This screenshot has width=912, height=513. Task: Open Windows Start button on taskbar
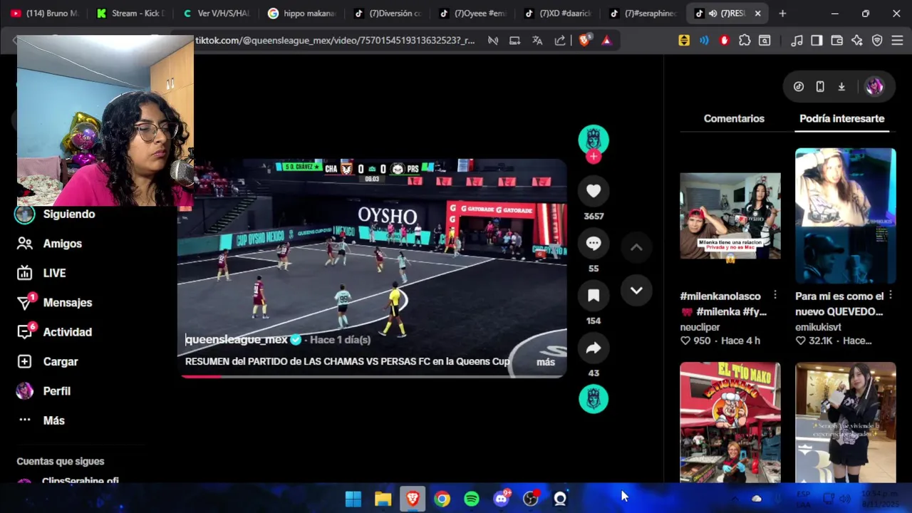(x=353, y=499)
